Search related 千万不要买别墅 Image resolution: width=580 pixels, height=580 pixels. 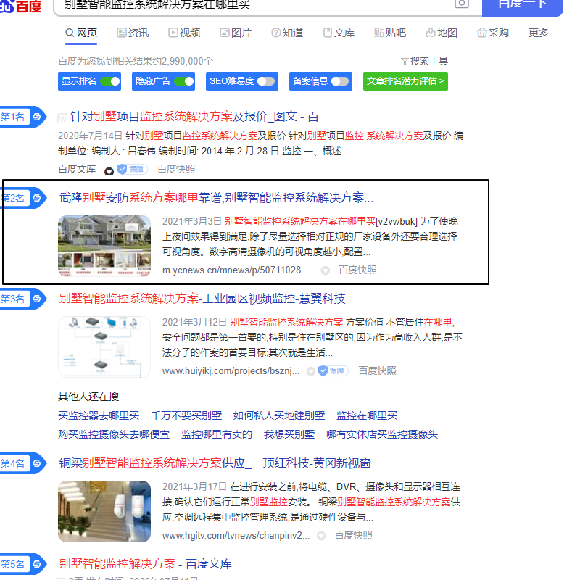click(x=186, y=415)
